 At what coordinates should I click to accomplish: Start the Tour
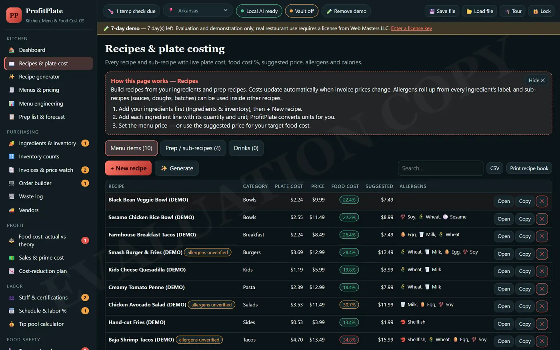pos(513,11)
